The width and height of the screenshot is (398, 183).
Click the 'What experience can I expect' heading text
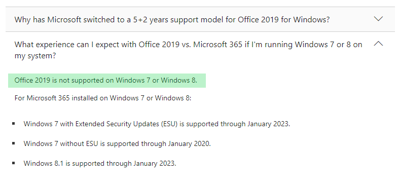pyautogui.click(x=188, y=50)
